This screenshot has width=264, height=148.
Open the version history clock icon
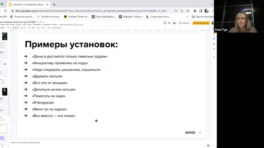(165, 23)
